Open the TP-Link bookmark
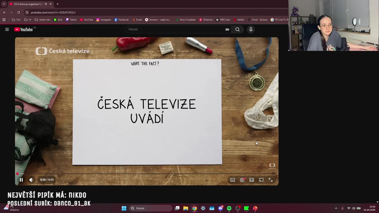379x213 pixels. coord(279,20)
